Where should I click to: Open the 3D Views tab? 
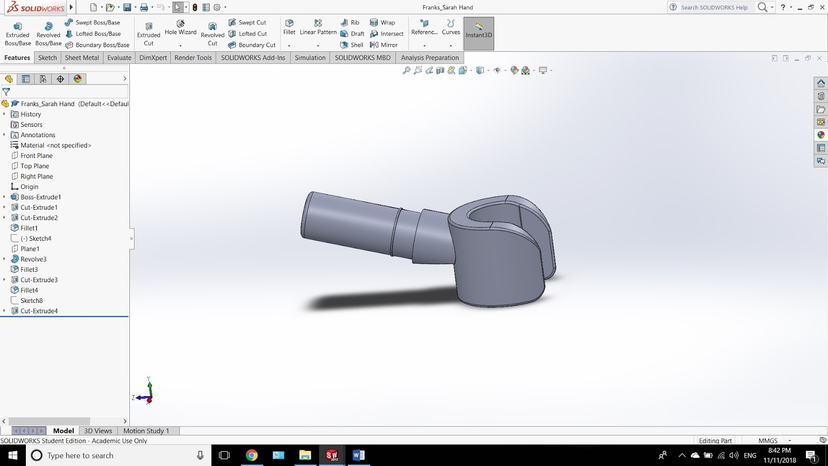(x=98, y=431)
